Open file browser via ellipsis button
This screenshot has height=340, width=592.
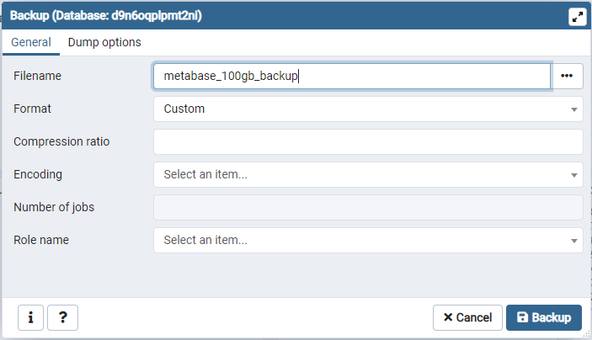click(x=567, y=76)
